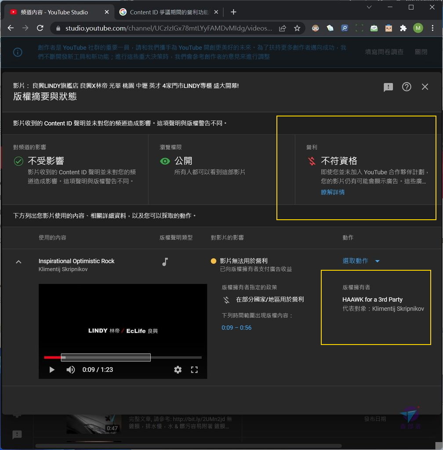Click the feedback icon in the left sidebar
The width and height of the screenshot is (443, 450).
click(x=17, y=435)
